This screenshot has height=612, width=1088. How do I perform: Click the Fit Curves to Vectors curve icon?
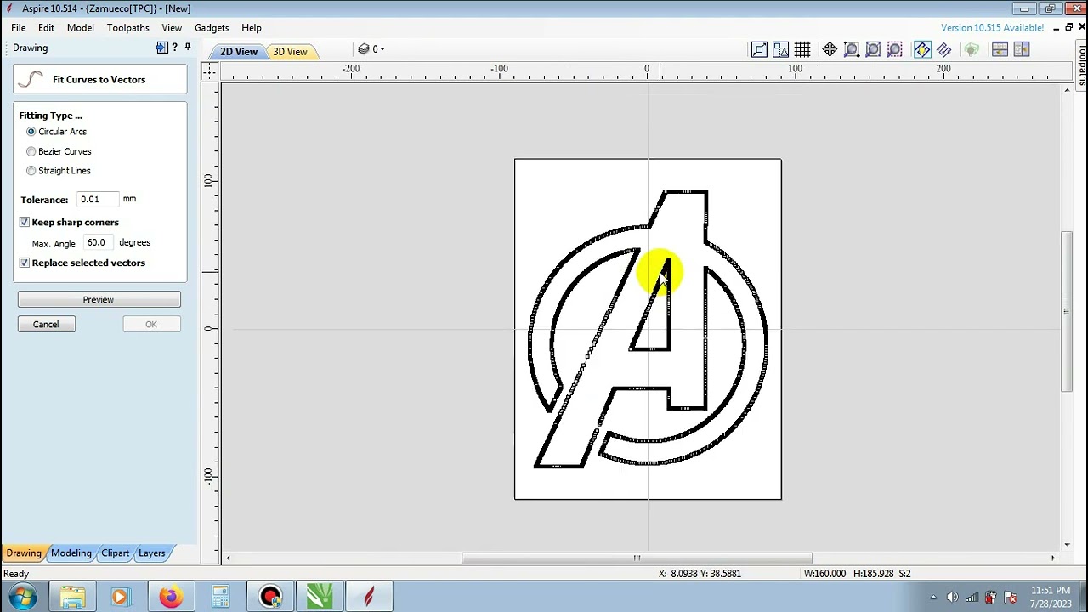31,79
